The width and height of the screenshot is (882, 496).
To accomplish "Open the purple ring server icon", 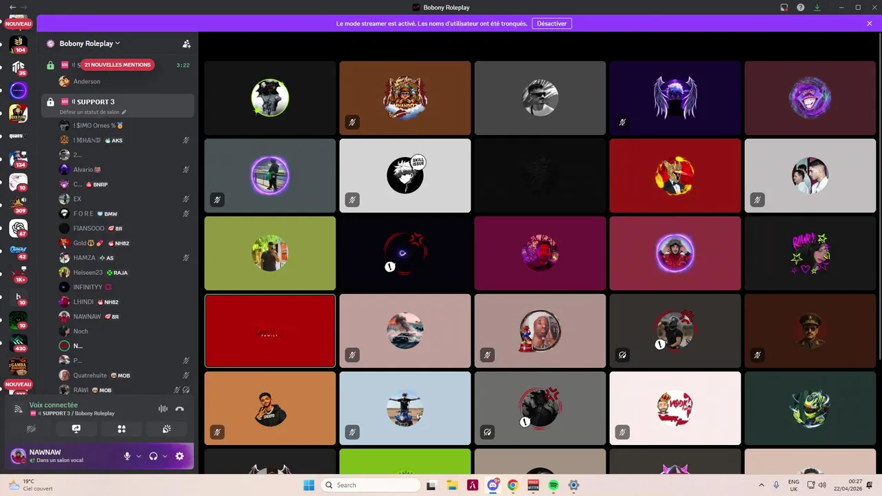I will [x=19, y=90].
